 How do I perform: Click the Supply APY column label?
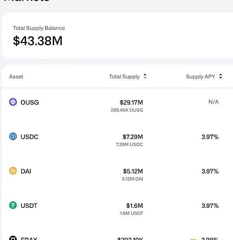click(x=200, y=77)
